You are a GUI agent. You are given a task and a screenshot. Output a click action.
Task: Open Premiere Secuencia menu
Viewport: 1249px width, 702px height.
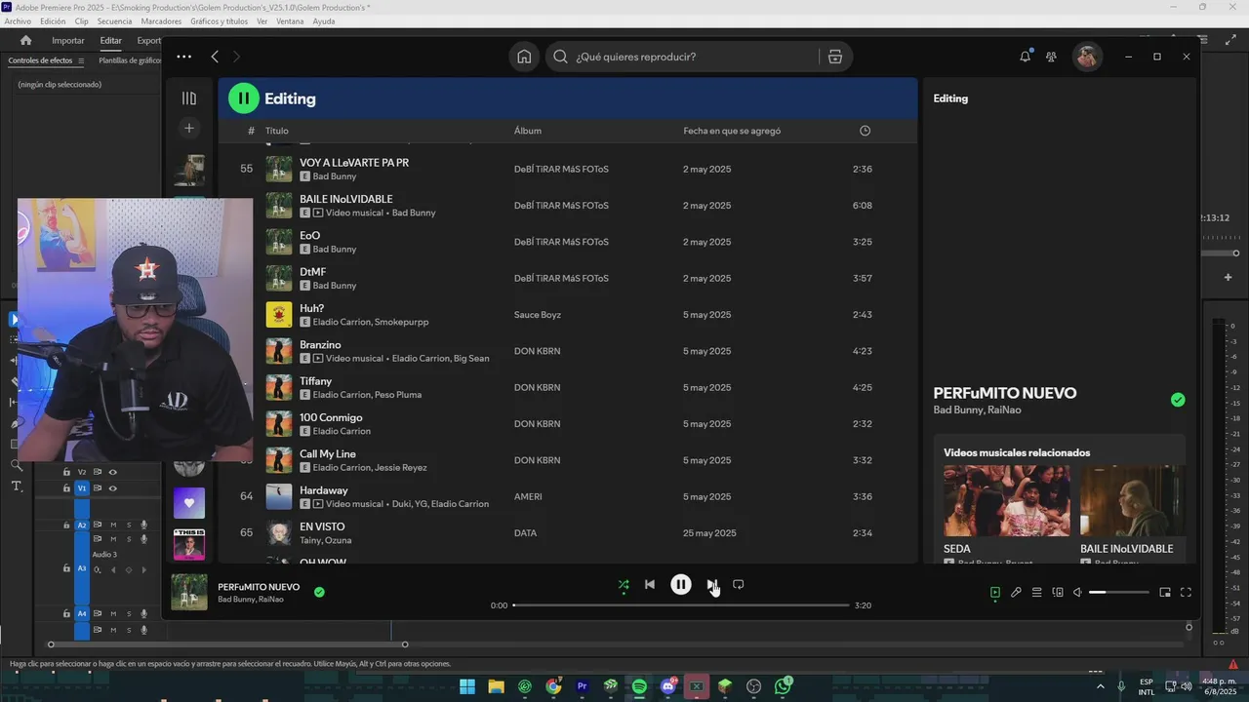114,21
